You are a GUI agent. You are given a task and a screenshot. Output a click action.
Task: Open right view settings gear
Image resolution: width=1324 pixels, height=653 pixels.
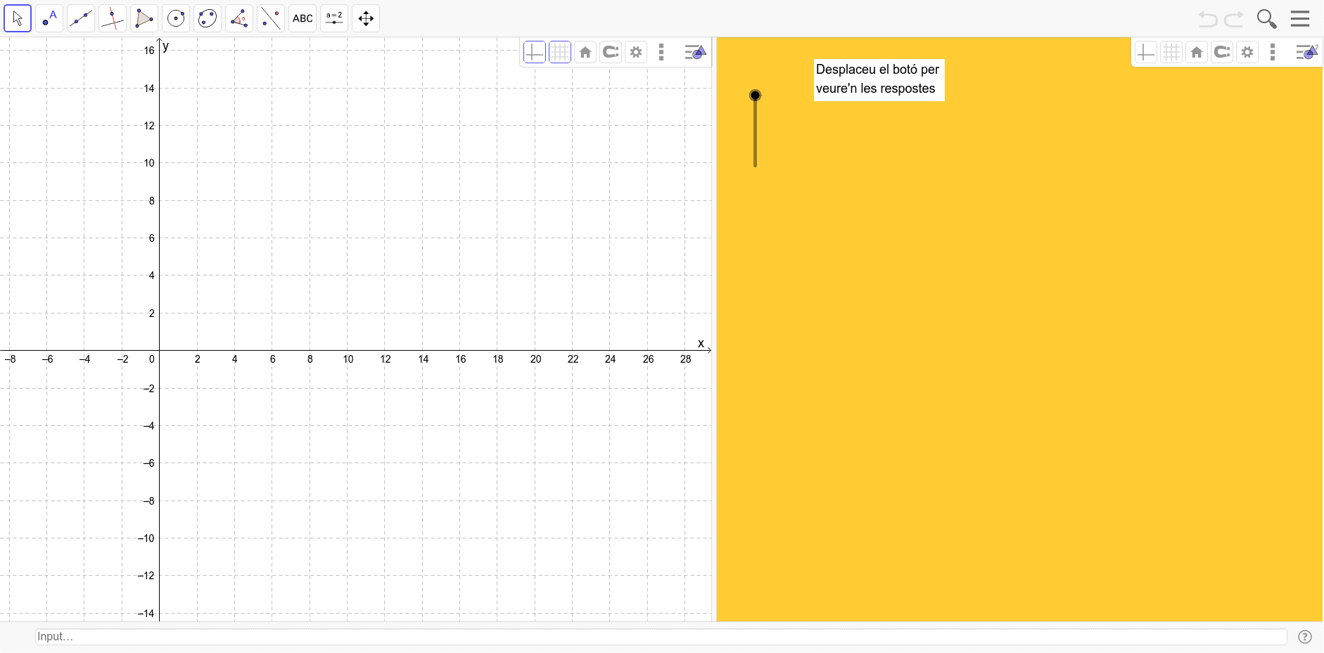(1247, 52)
